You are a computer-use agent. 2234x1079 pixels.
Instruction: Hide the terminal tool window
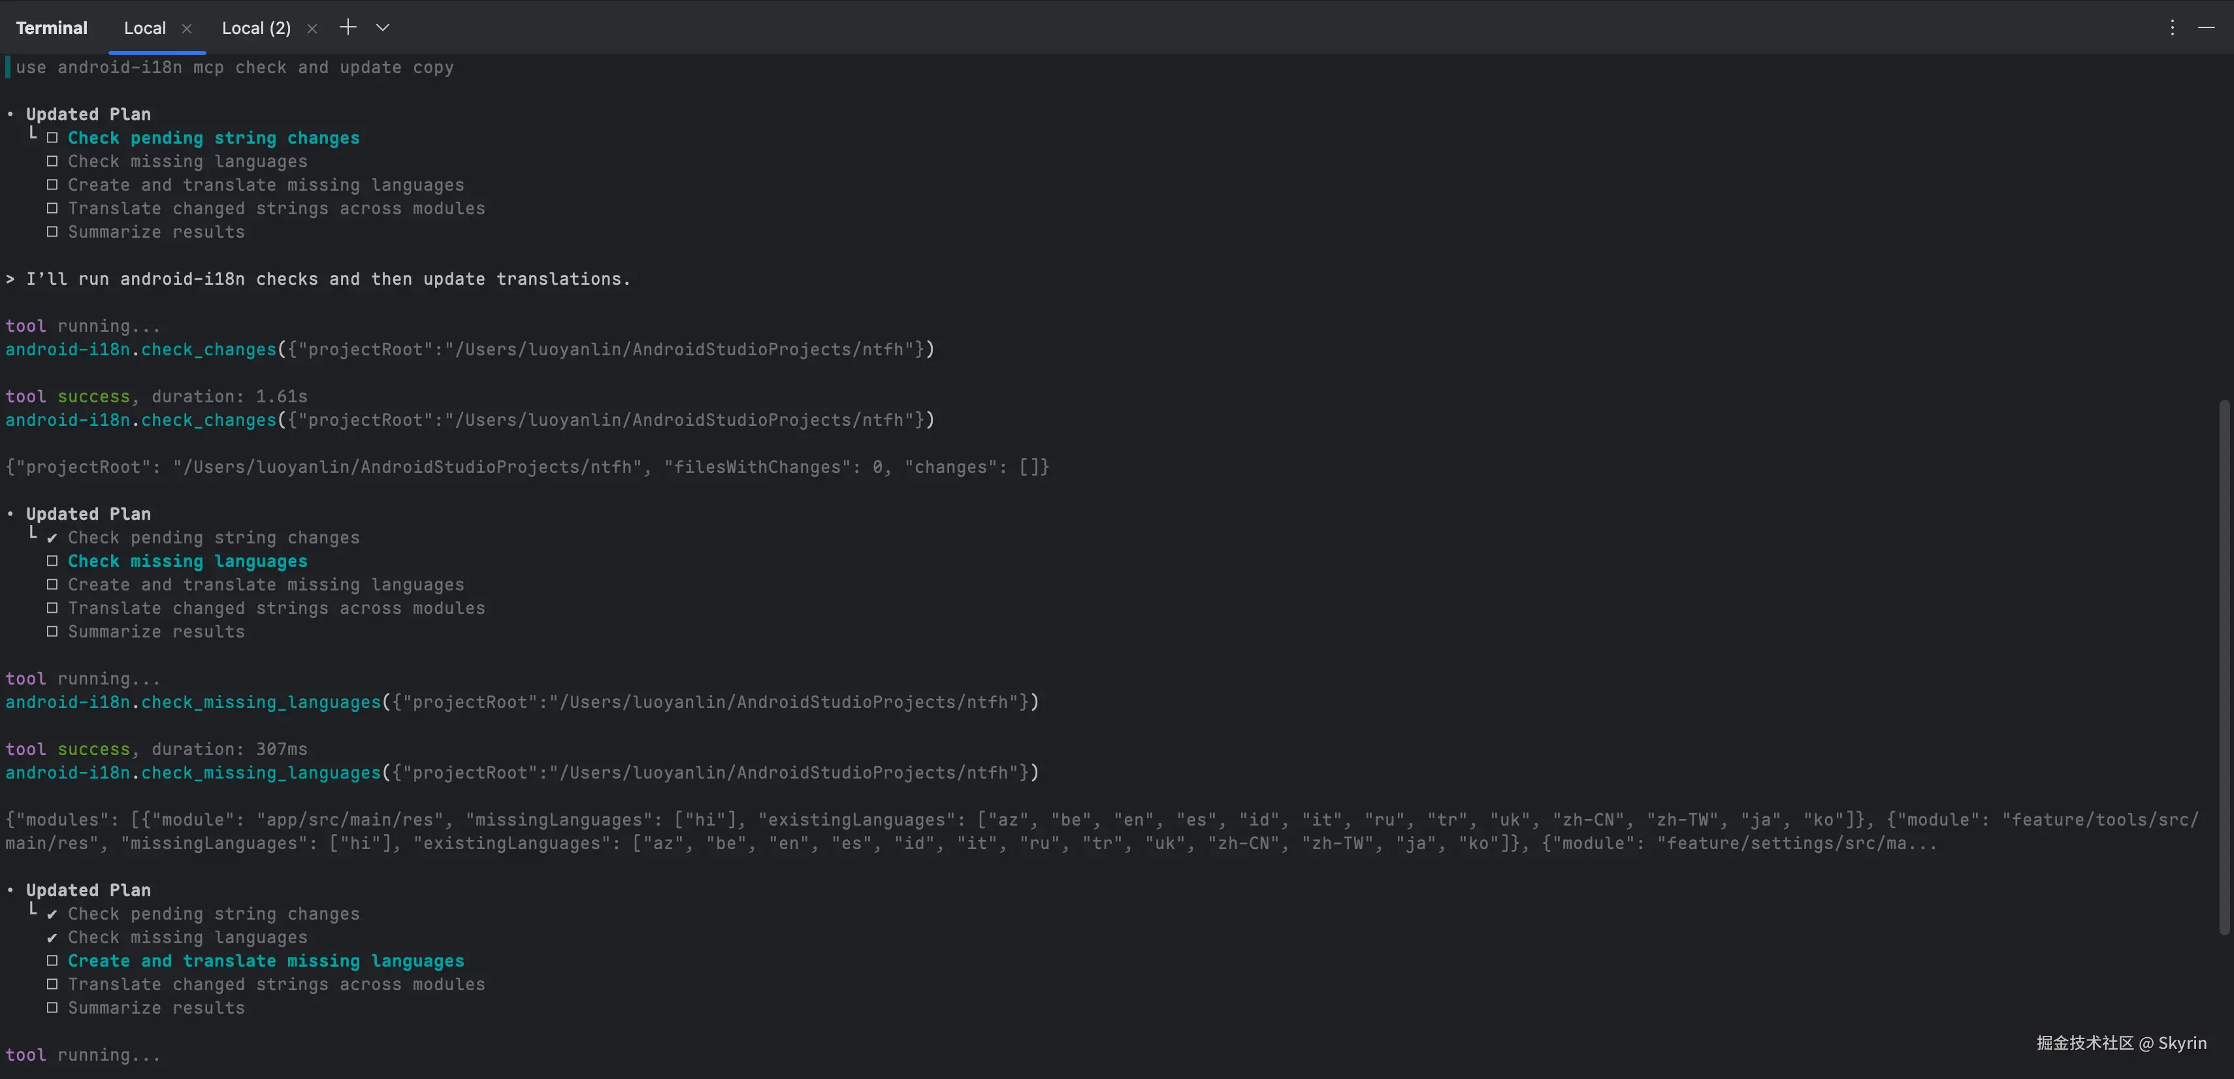click(x=2207, y=27)
